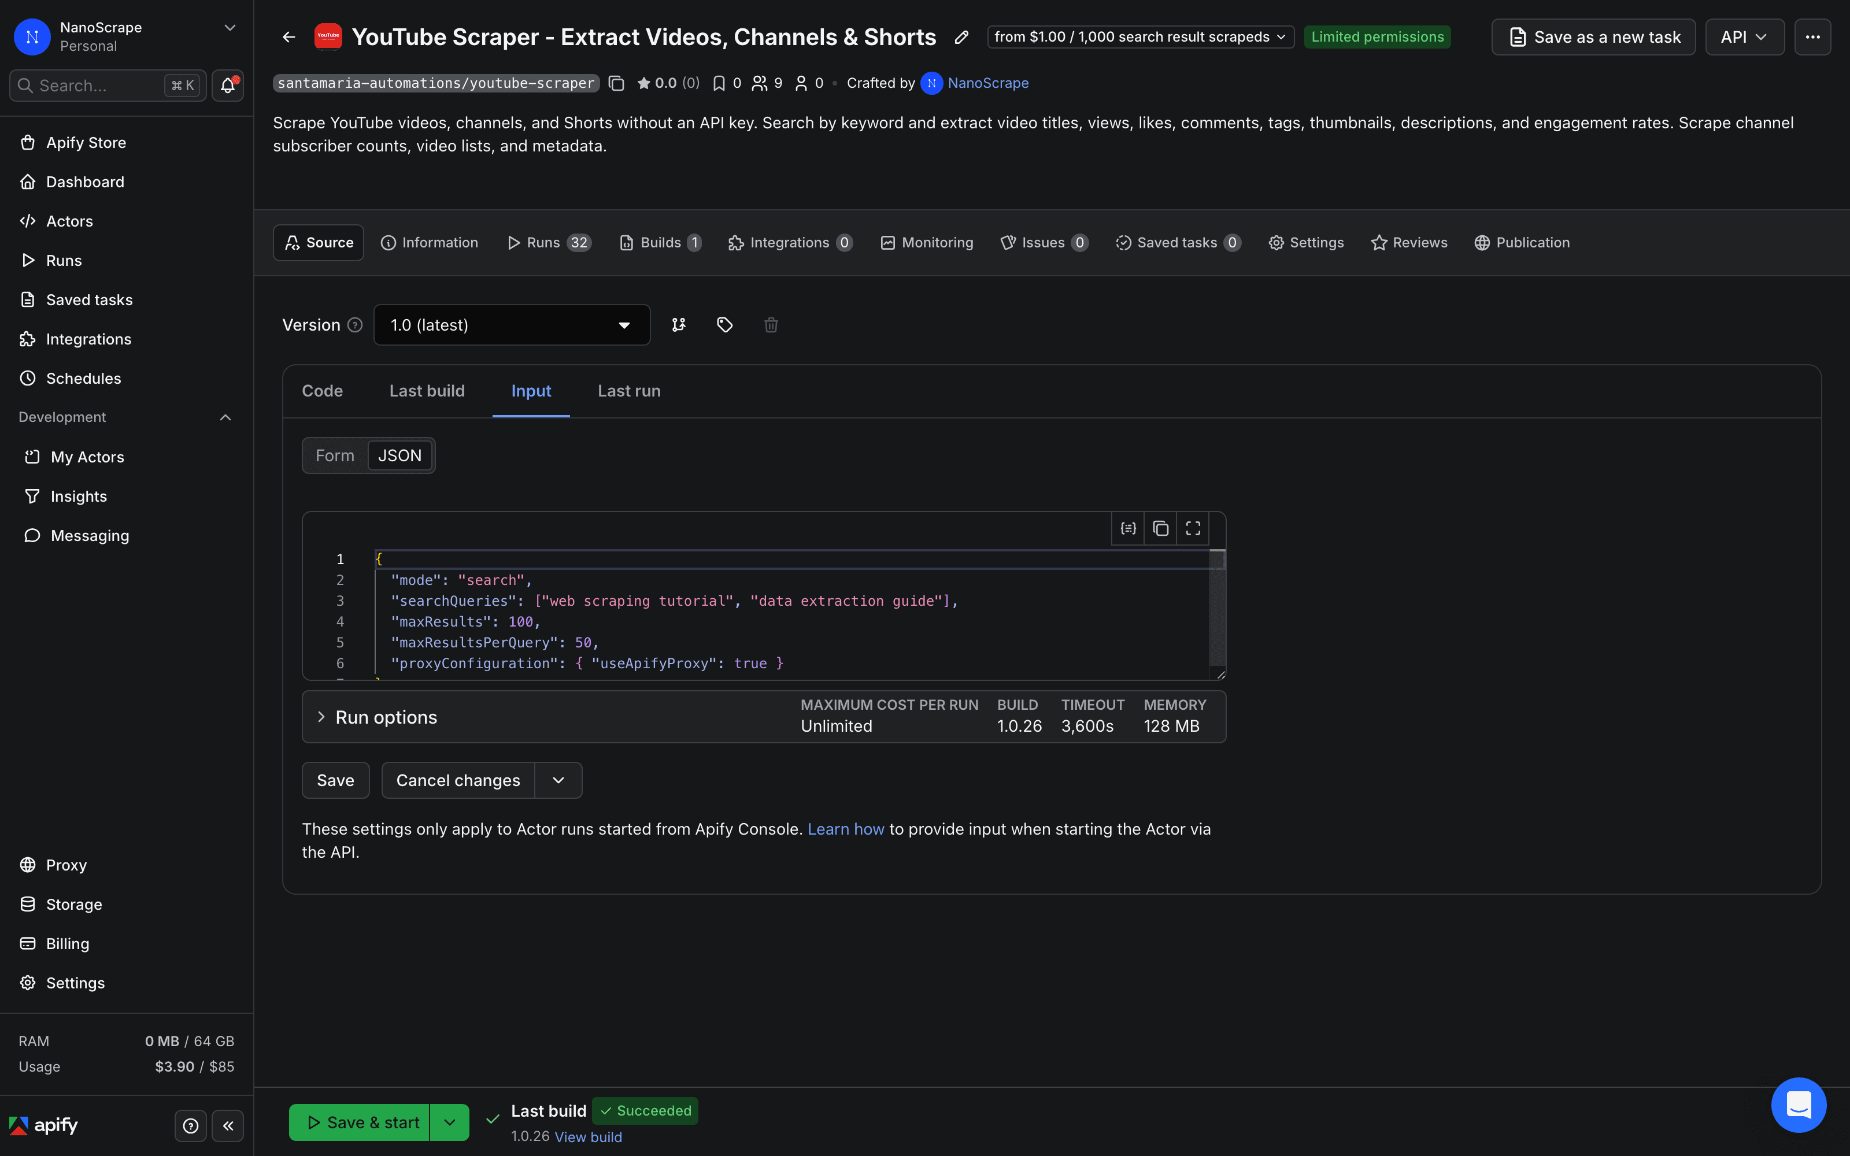Copy actor name santamaria-automations/youtube-scraper
The height and width of the screenshot is (1156, 1850).
(616, 83)
